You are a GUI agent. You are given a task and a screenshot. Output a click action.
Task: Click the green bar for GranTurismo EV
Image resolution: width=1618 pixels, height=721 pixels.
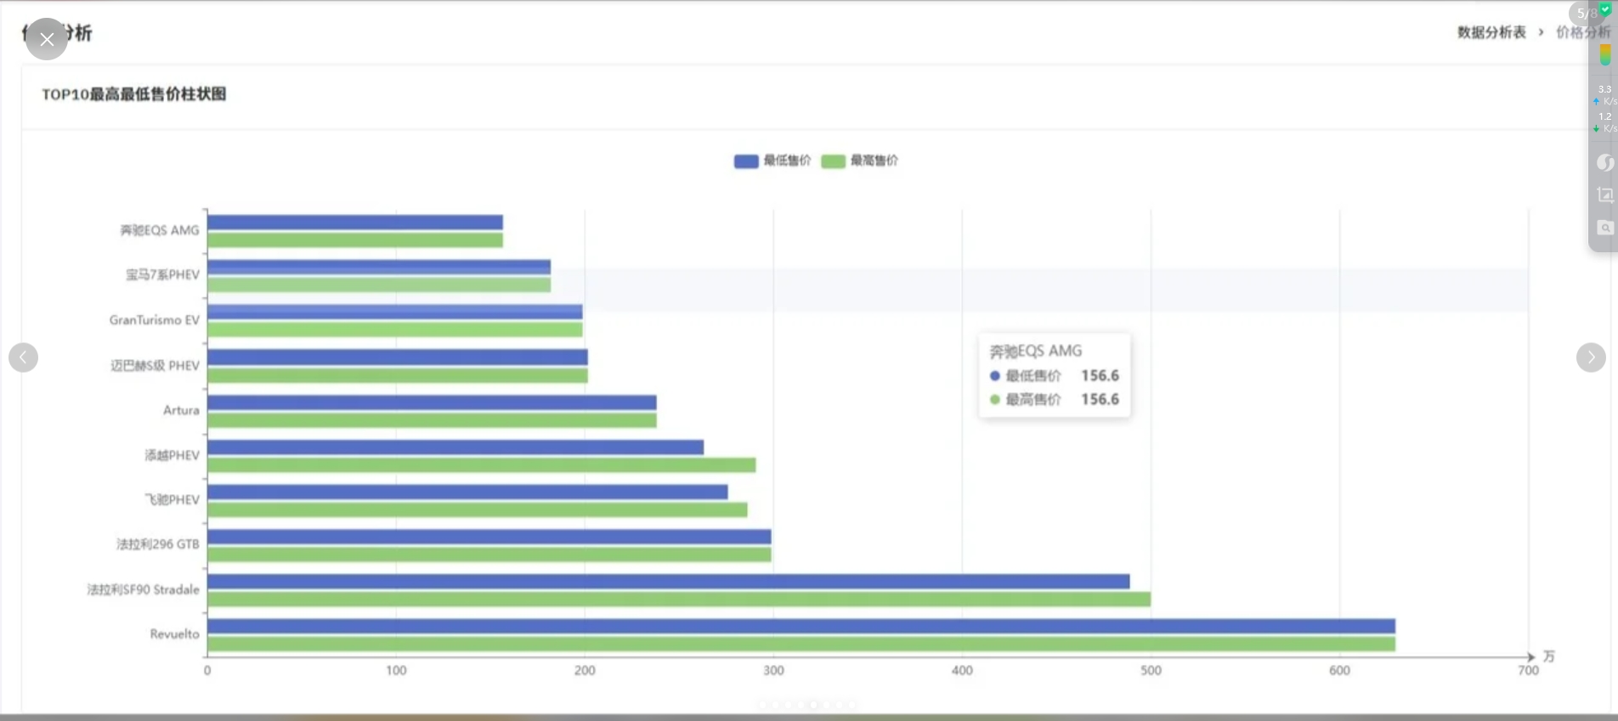pyautogui.click(x=395, y=330)
